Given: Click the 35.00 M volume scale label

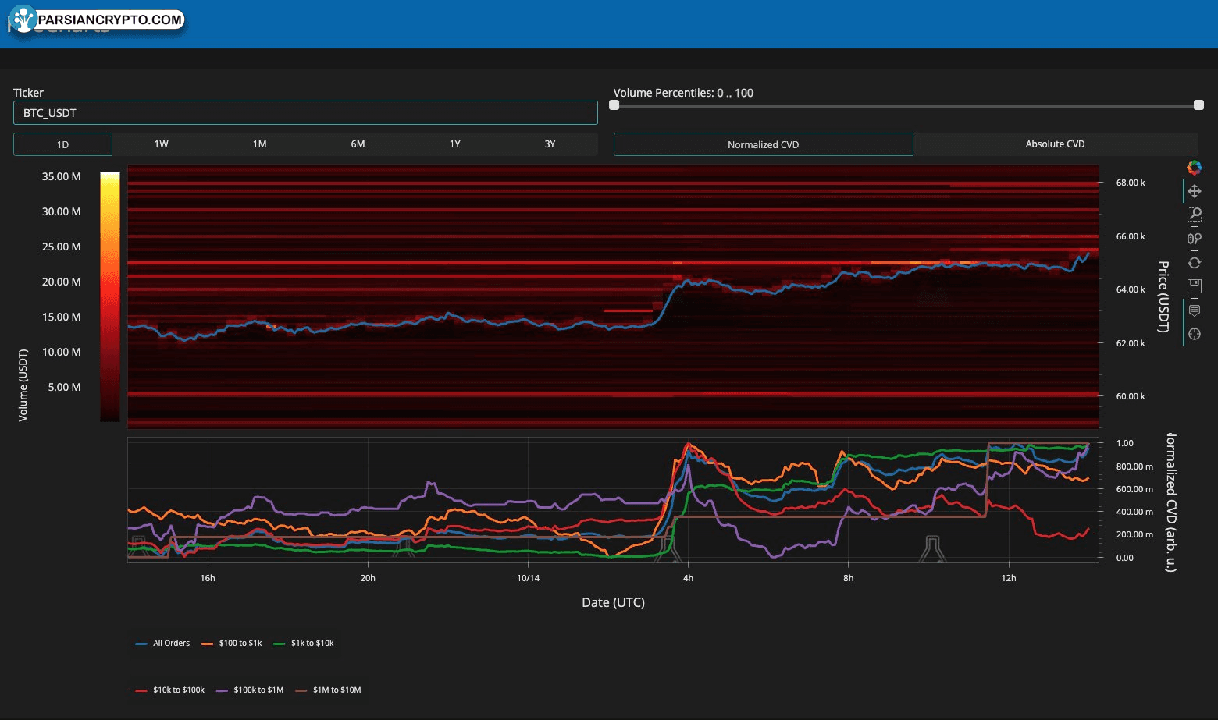Looking at the screenshot, I should pyautogui.click(x=61, y=176).
